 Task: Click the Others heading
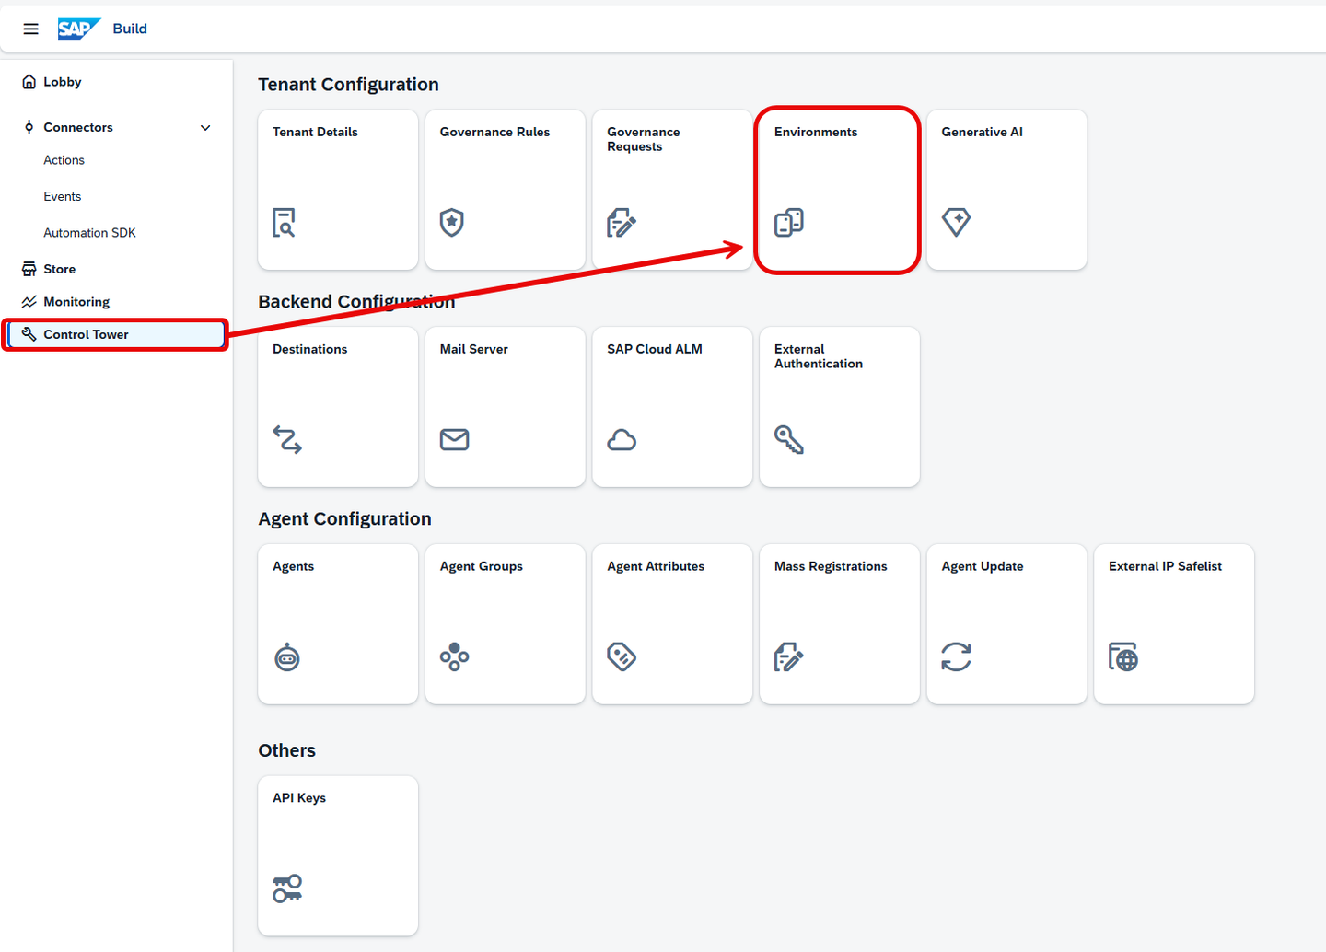(x=286, y=750)
